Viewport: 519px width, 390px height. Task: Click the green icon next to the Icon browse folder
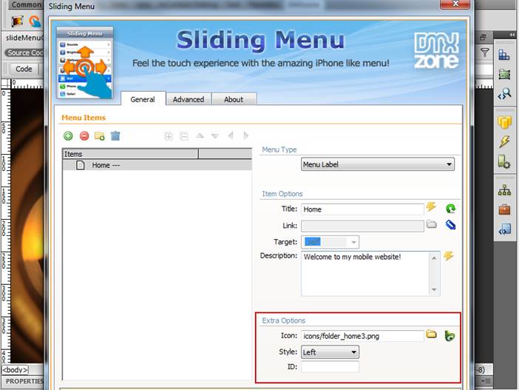450,336
